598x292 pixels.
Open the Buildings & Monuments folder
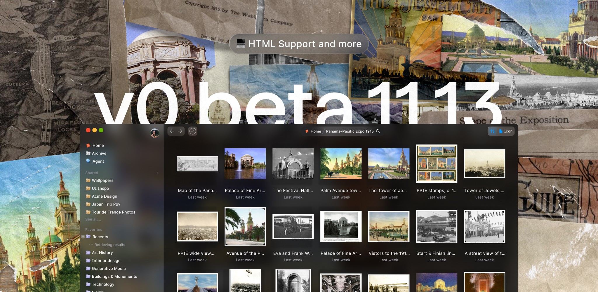(x=114, y=276)
